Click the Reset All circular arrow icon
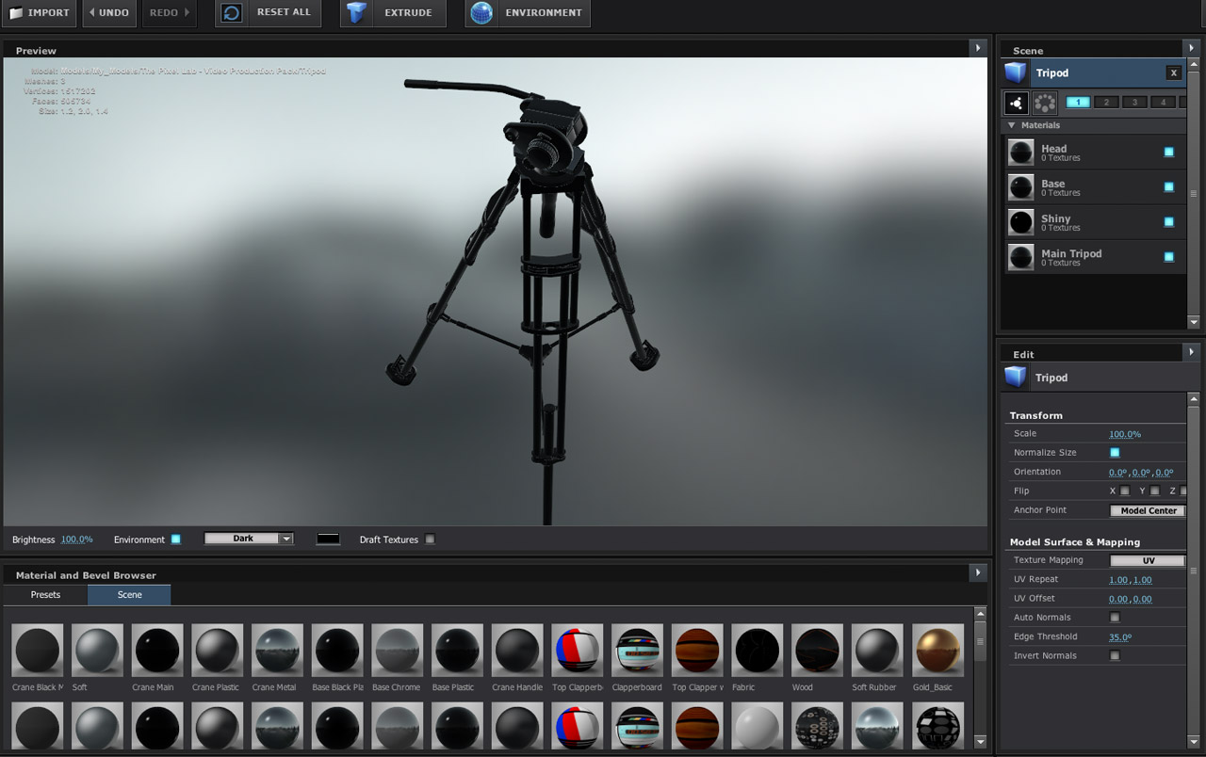This screenshot has width=1206, height=757. [232, 13]
